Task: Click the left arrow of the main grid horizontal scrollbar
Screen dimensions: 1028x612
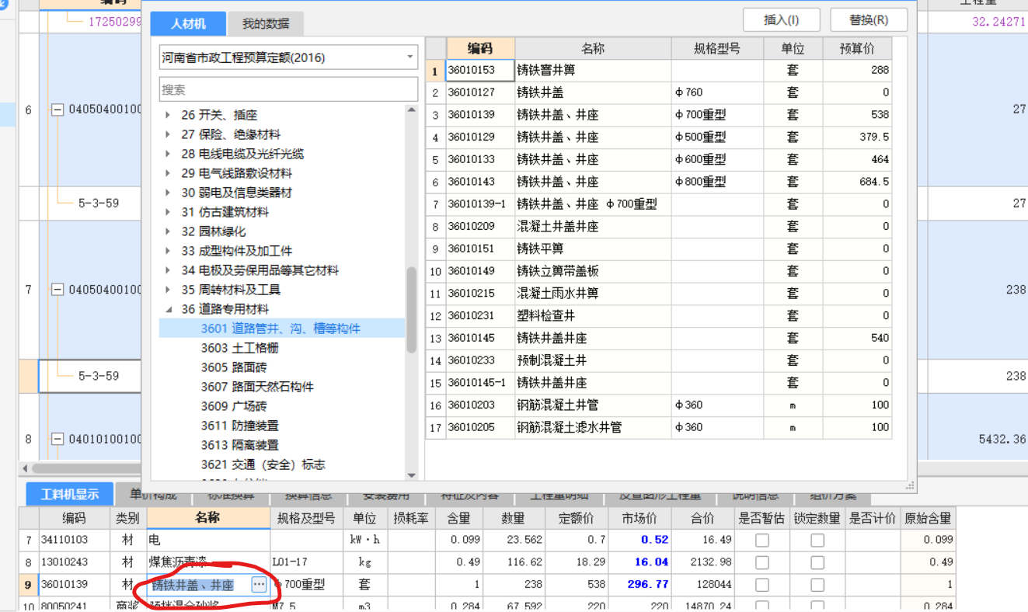Action: [x=25, y=468]
